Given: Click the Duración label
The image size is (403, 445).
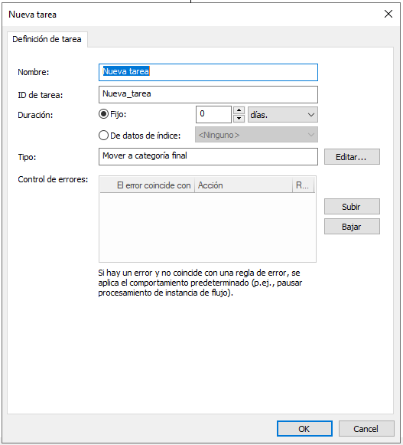Looking at the screenshot, I should pos(35,115).
